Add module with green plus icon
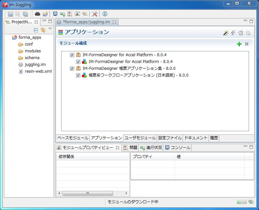259x210 pixels. point(239,44)
